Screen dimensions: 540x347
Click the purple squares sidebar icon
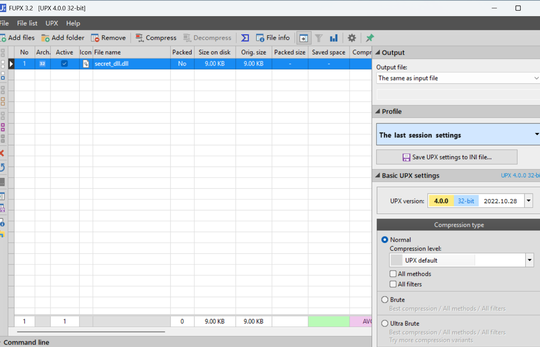[3, 127]
